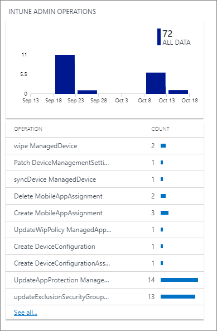Click the tallest chart bar after Sep 18
The width and height of the screenshot is (217, 331).
pos(65,74)
